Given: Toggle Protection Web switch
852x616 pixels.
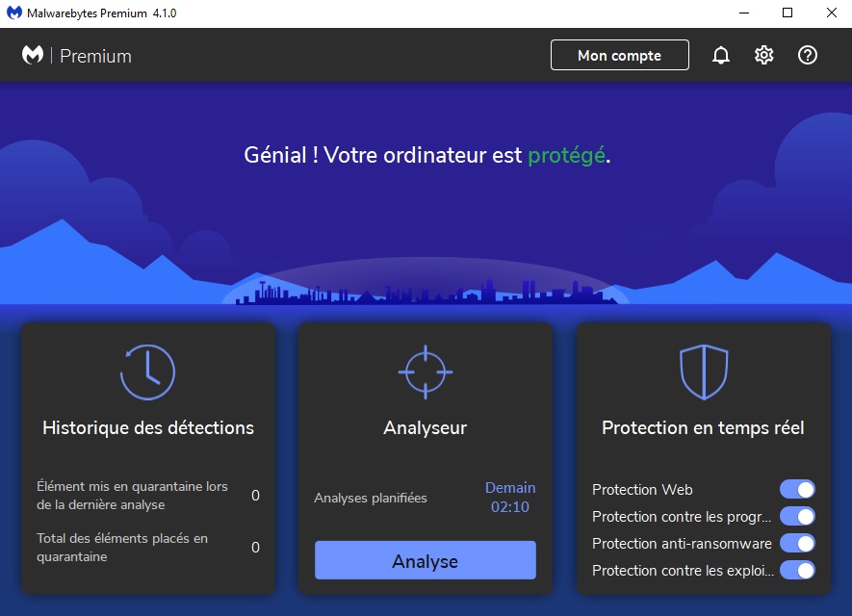Looking at the screenshot, I should 798,489.
